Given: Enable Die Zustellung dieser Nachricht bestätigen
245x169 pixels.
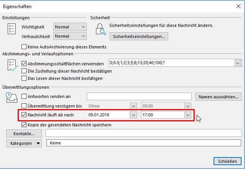Looking at the screenshot, I should click(24, 71).
